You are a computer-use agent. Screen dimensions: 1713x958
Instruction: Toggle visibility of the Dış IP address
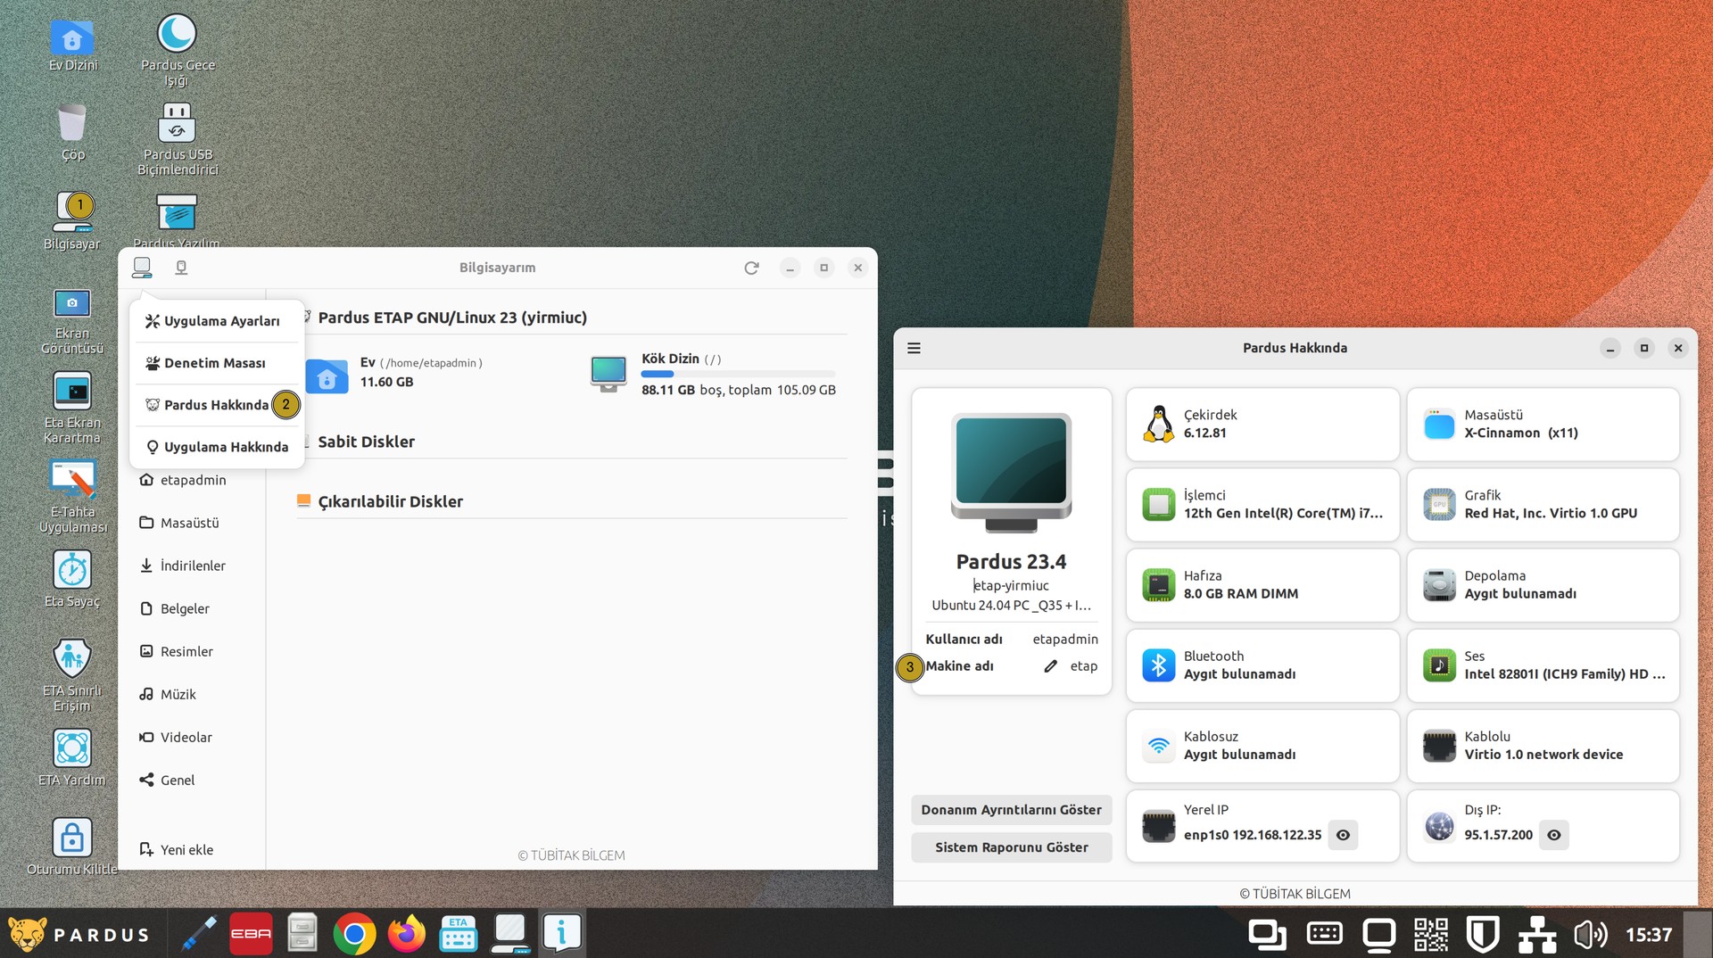point(1554,835)
